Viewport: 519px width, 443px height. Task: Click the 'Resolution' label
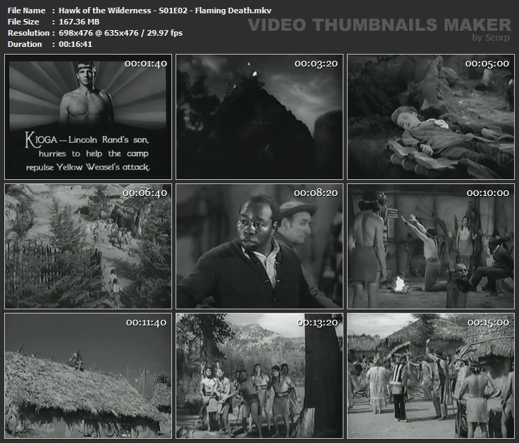29,33
